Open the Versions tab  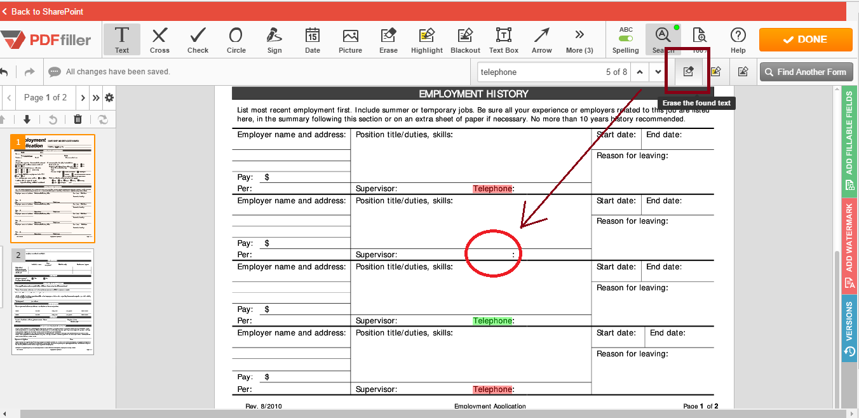[849, 328]
